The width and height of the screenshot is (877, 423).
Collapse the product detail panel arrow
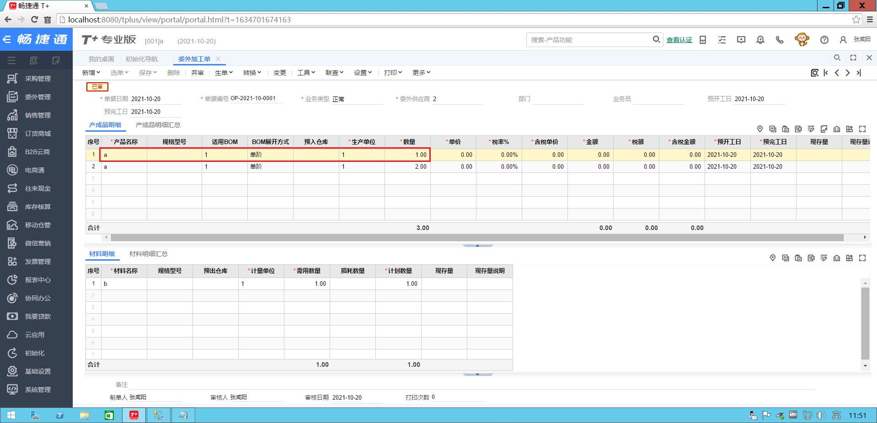pos(477,246)
